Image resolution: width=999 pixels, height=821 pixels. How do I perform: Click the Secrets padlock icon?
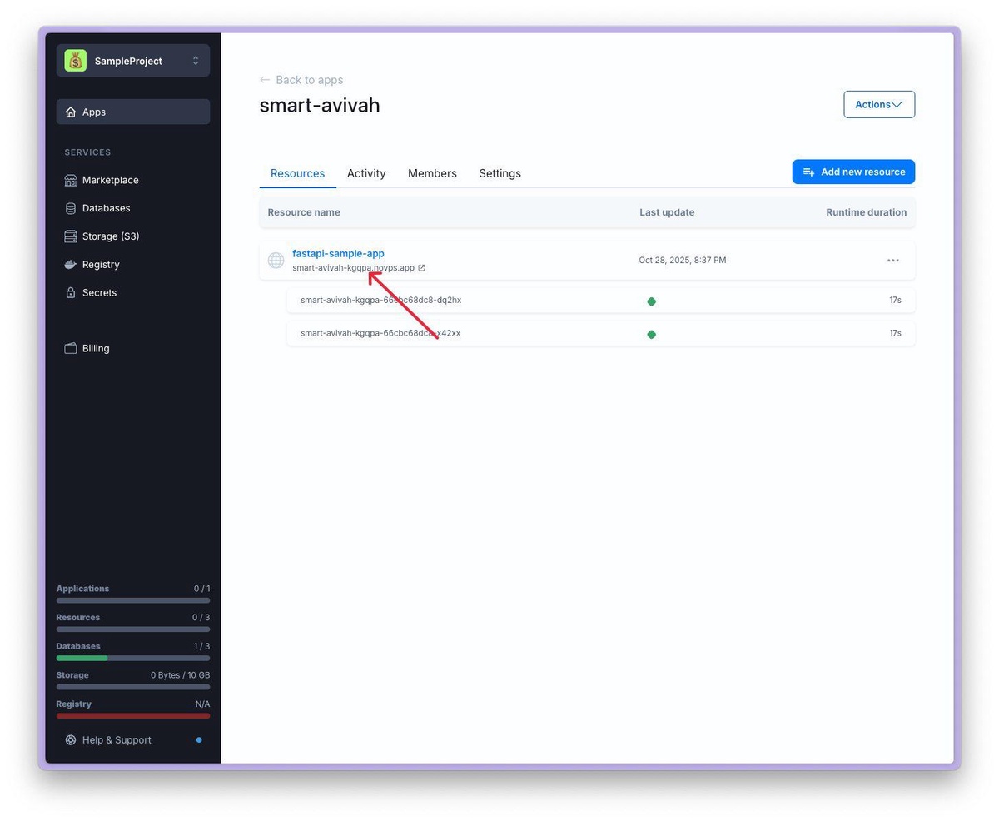pos(71,293)
